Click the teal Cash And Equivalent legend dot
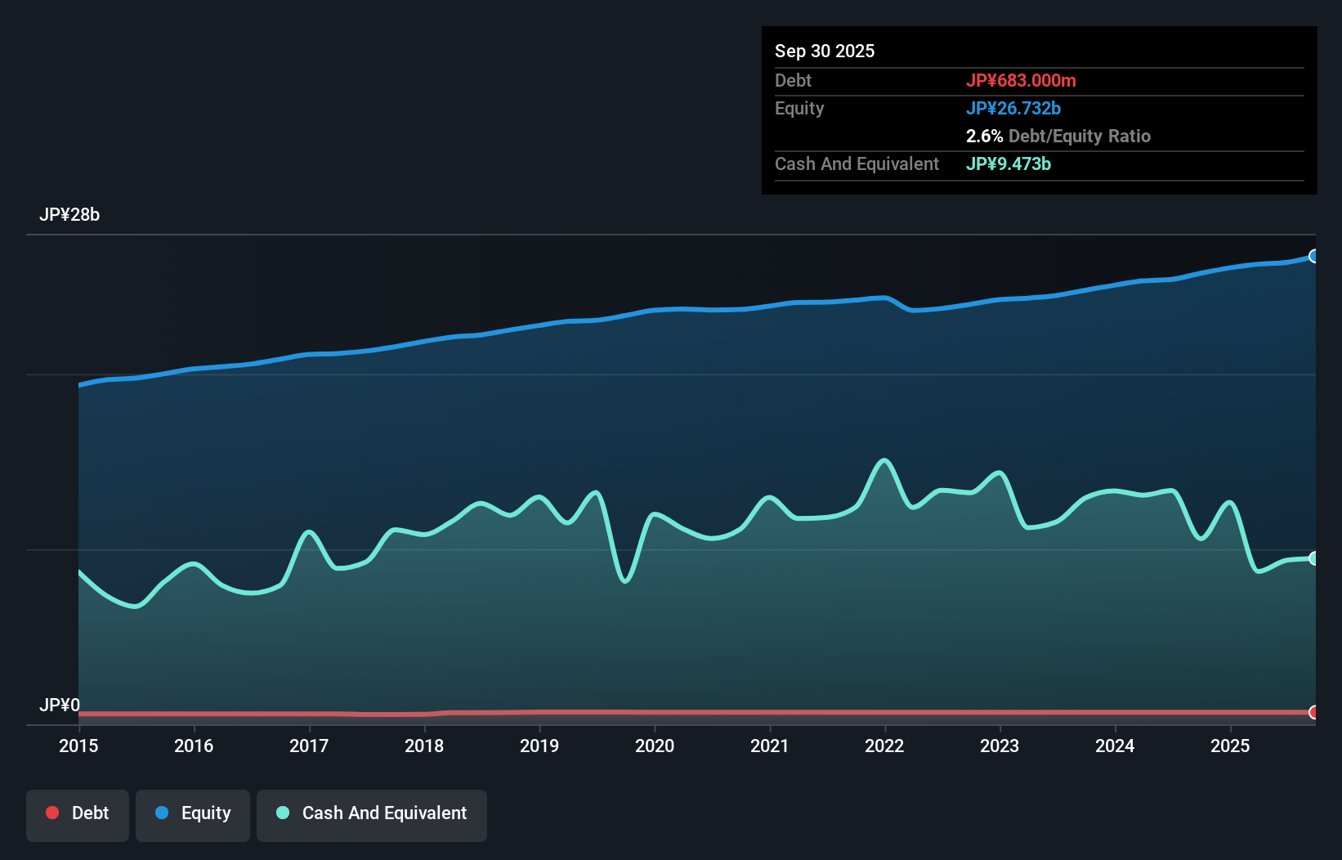This screenshot has height=860, width=1342. [282, 813]
